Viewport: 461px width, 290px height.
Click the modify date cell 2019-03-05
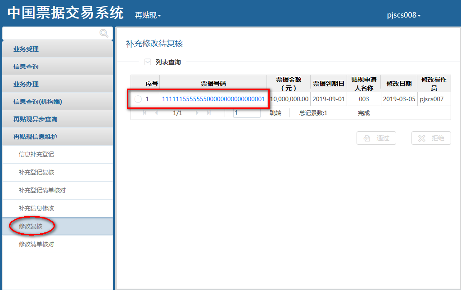pyautogui.click(x=399, y=99)
